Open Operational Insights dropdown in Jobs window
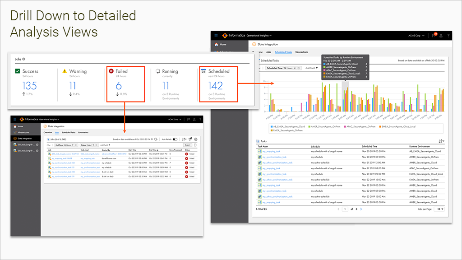The image size is (462, 260). click(x=49, y=119)
